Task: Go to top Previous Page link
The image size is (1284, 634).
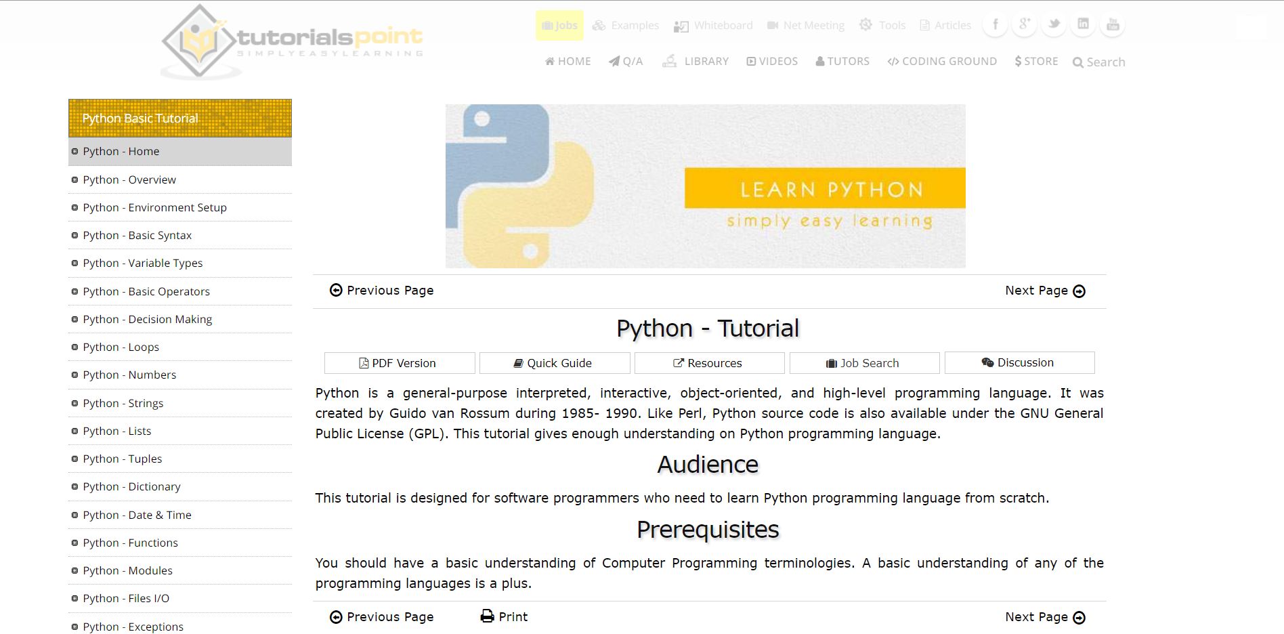Action: [382, 291]
